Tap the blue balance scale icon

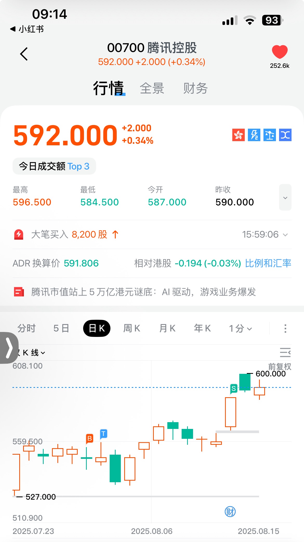270,135
